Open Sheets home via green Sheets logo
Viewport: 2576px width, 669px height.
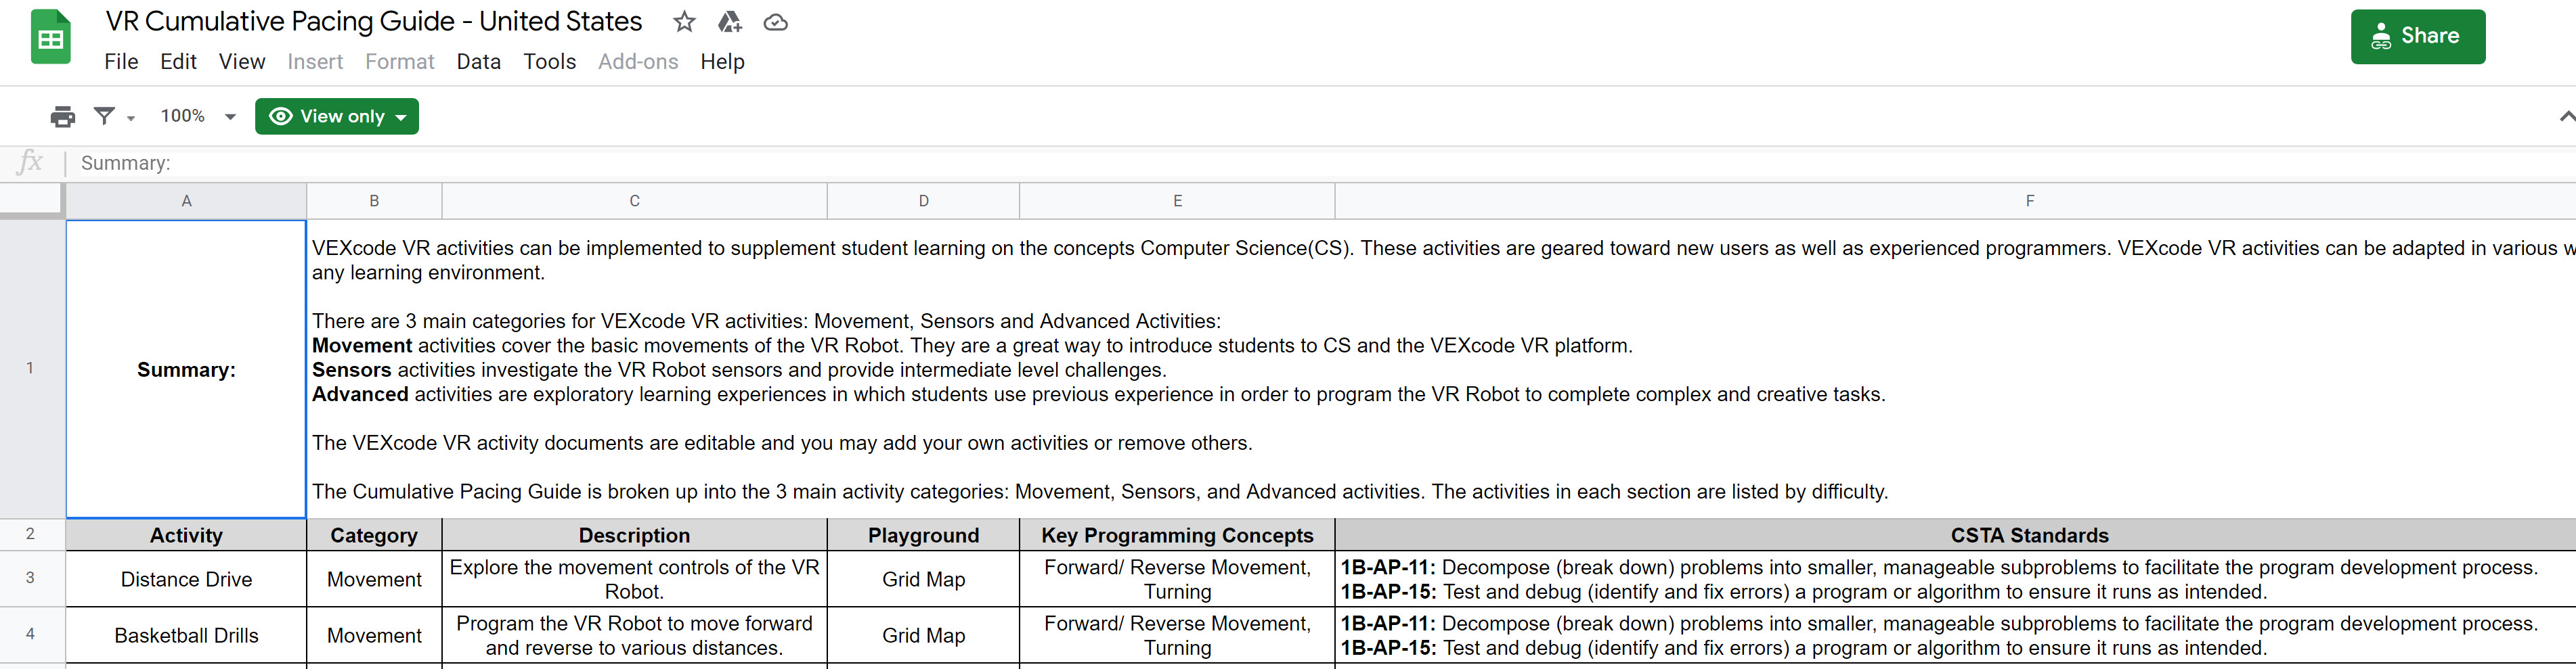pos(50,36)
